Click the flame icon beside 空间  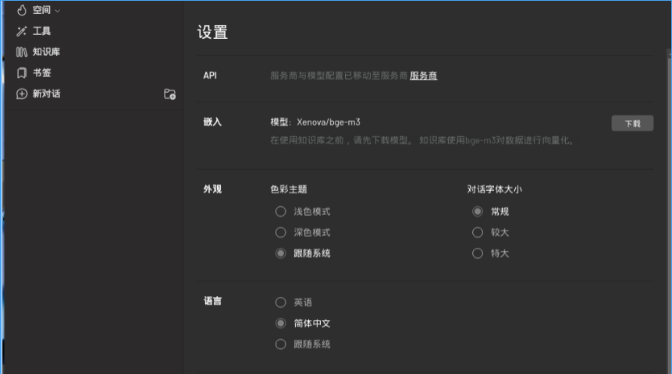(22, 10)
